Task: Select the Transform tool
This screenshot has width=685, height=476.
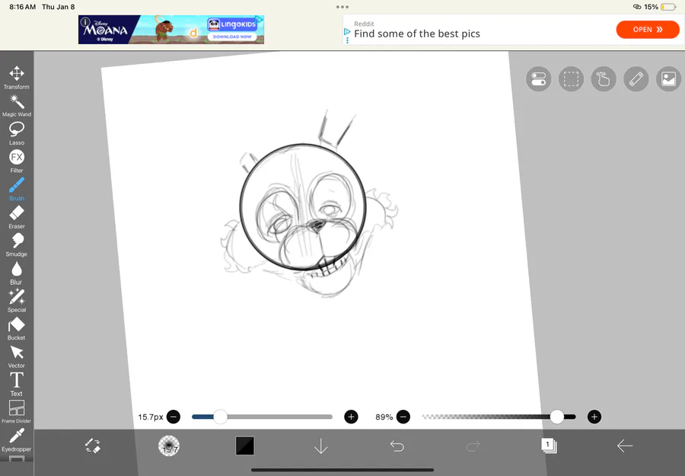Action: [17, 78]
